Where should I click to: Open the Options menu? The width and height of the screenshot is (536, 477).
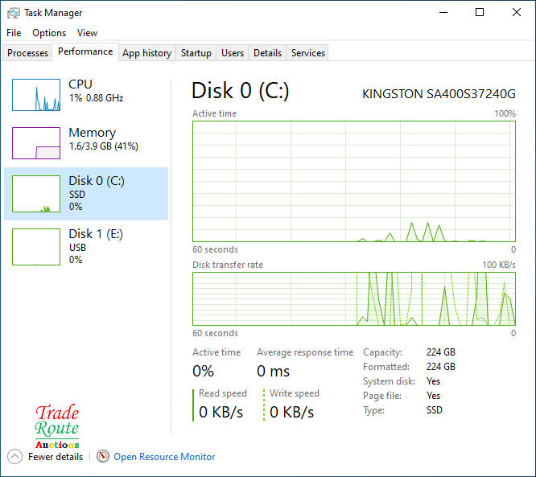(x=49, y=33)
